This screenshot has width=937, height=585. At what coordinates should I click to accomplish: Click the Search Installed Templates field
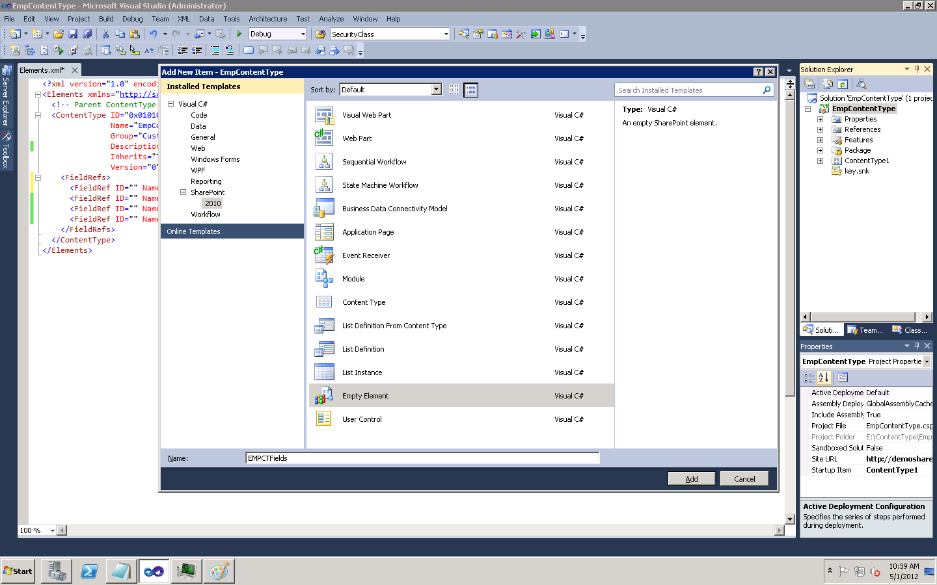click(688, 90)
